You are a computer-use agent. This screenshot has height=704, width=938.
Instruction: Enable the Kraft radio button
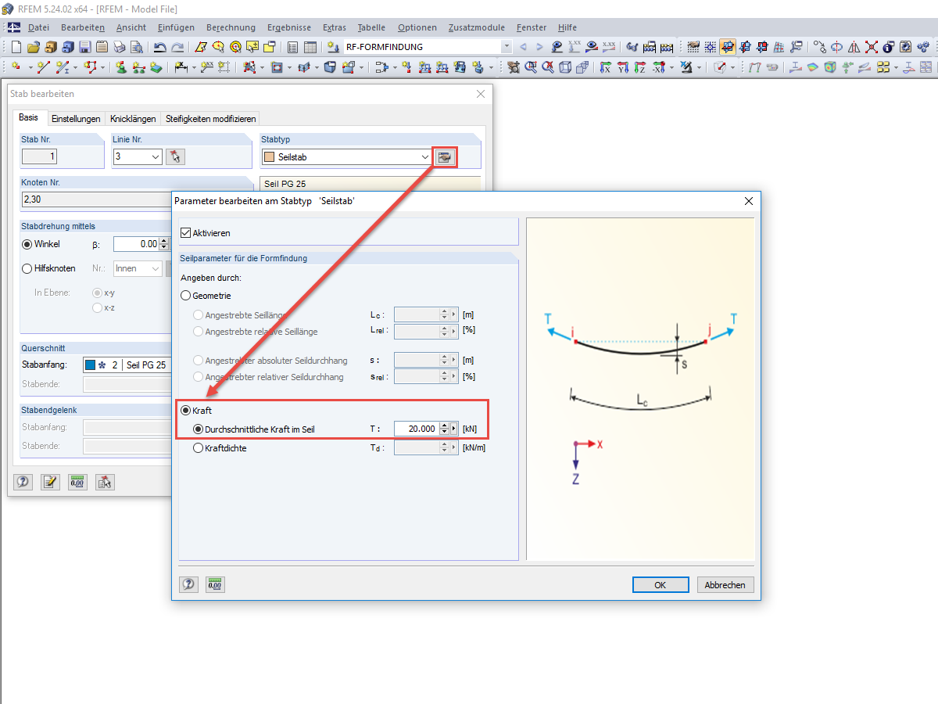pyautogui.click(x=186, y=410)
